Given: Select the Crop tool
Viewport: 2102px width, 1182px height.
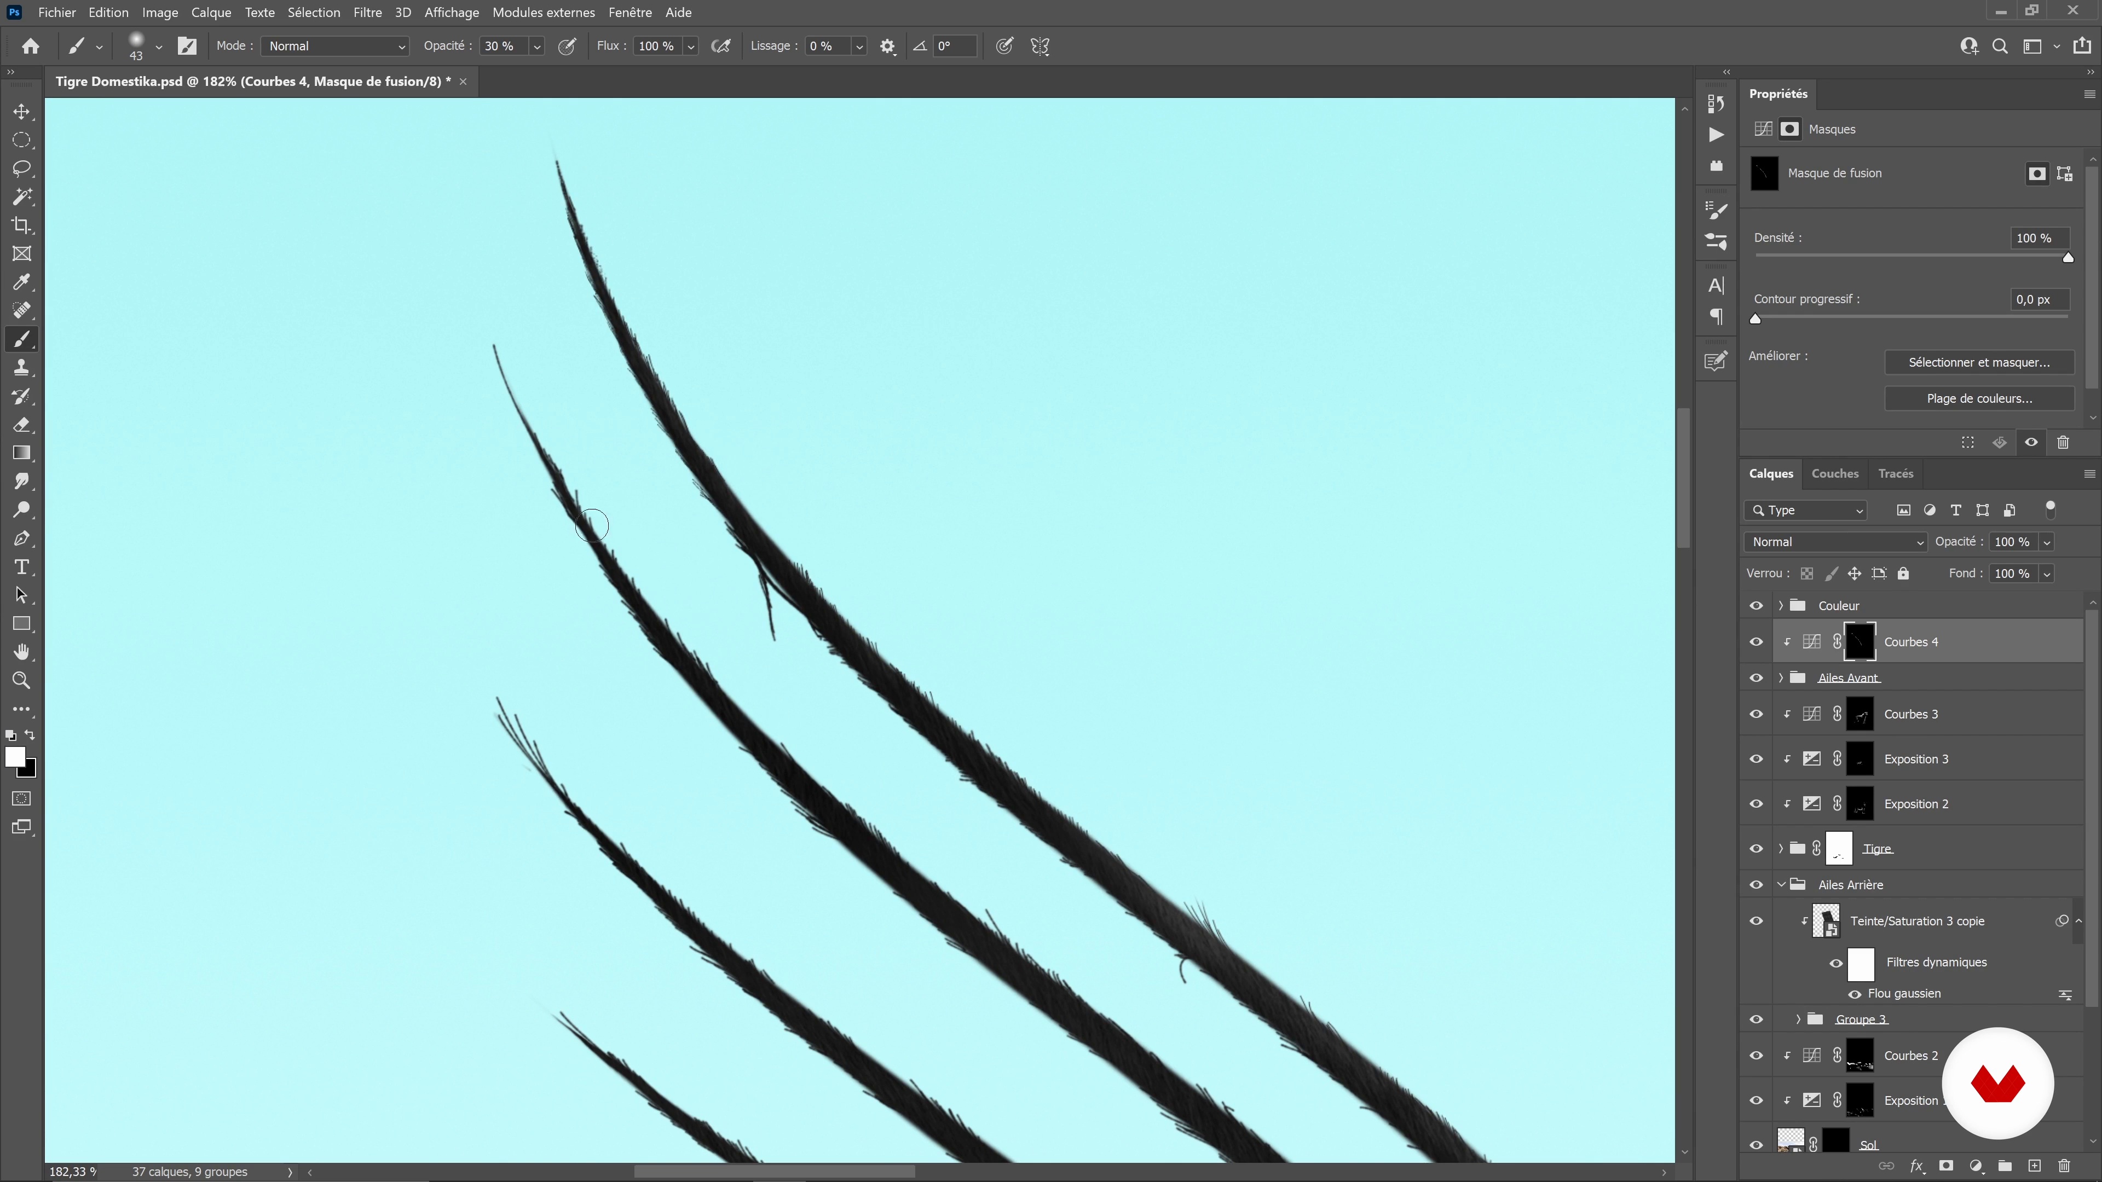Looking at the screenshot, I should [x=22, y=225].
